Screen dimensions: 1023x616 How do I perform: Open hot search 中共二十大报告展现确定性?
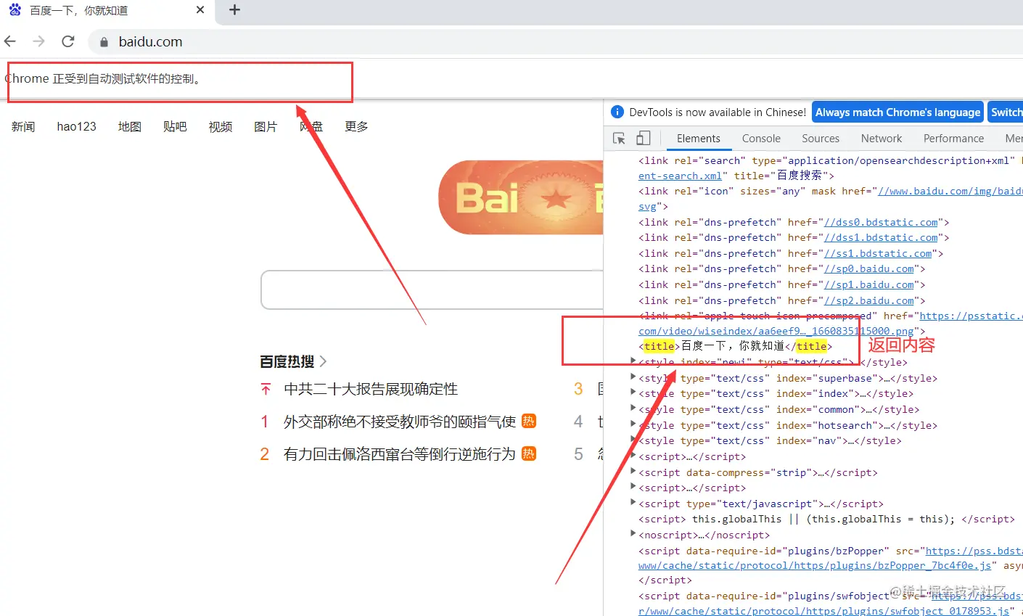click(371, 389)
